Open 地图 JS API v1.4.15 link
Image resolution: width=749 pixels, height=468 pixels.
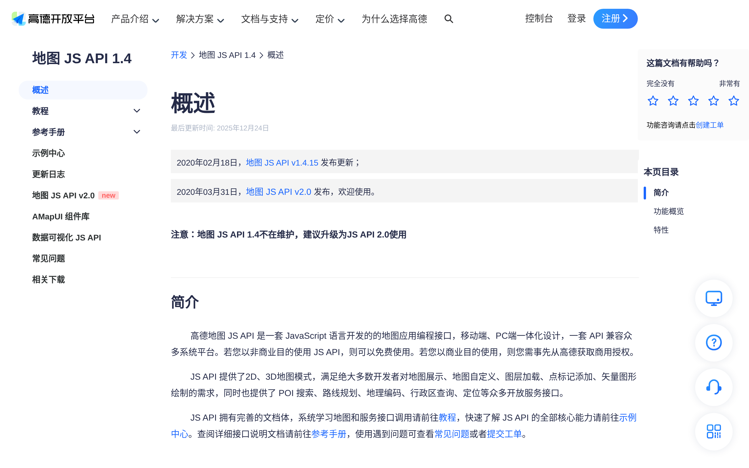[282, 163]
